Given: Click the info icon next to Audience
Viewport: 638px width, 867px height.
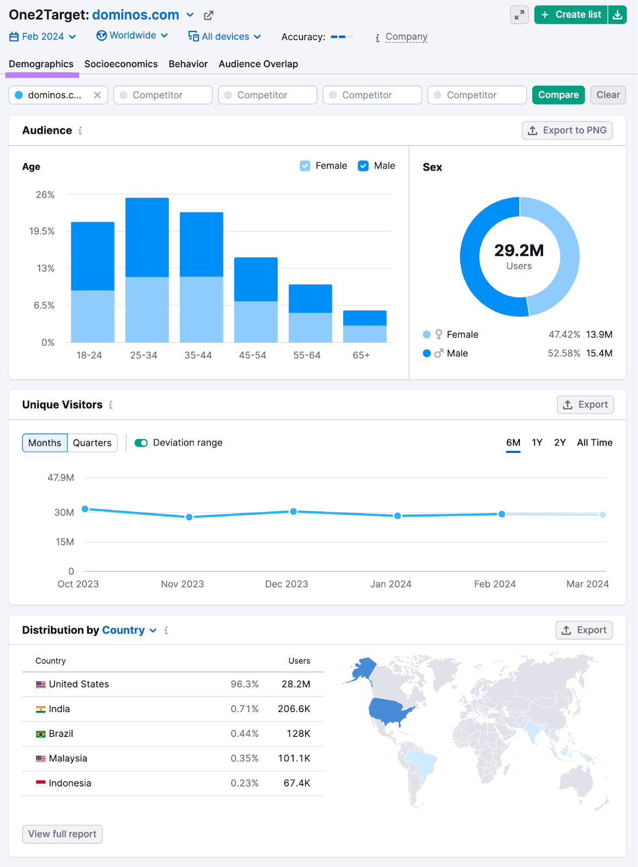Looking at the screenshot, I should (80, 131).
